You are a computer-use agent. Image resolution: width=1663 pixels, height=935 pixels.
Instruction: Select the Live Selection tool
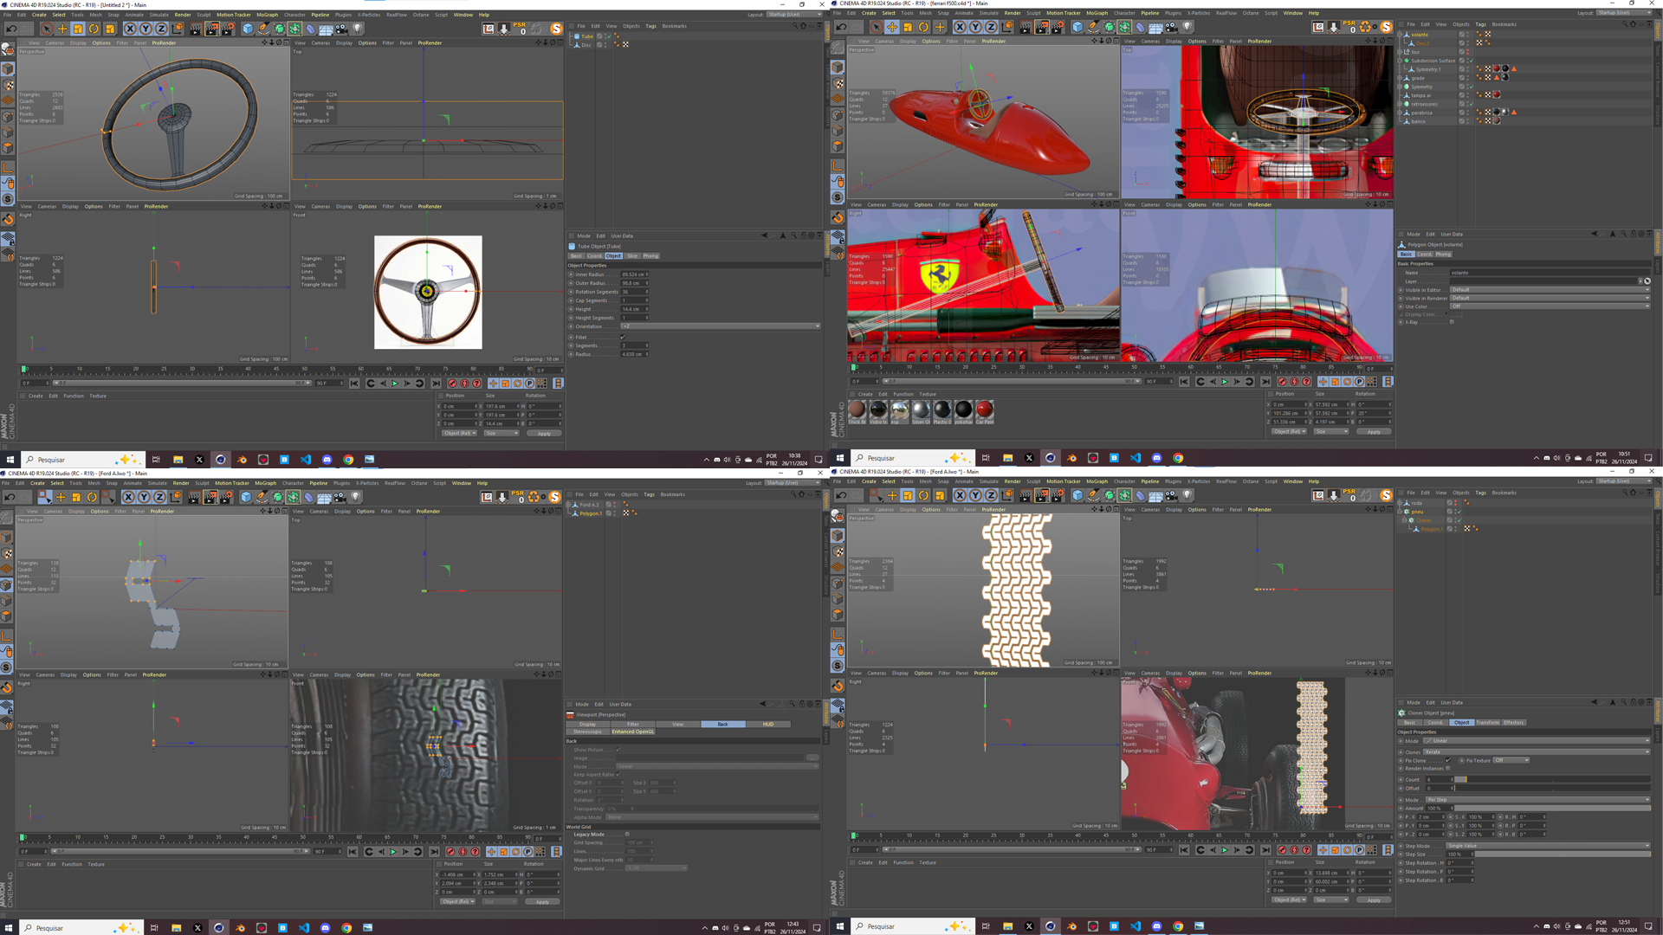46,29
